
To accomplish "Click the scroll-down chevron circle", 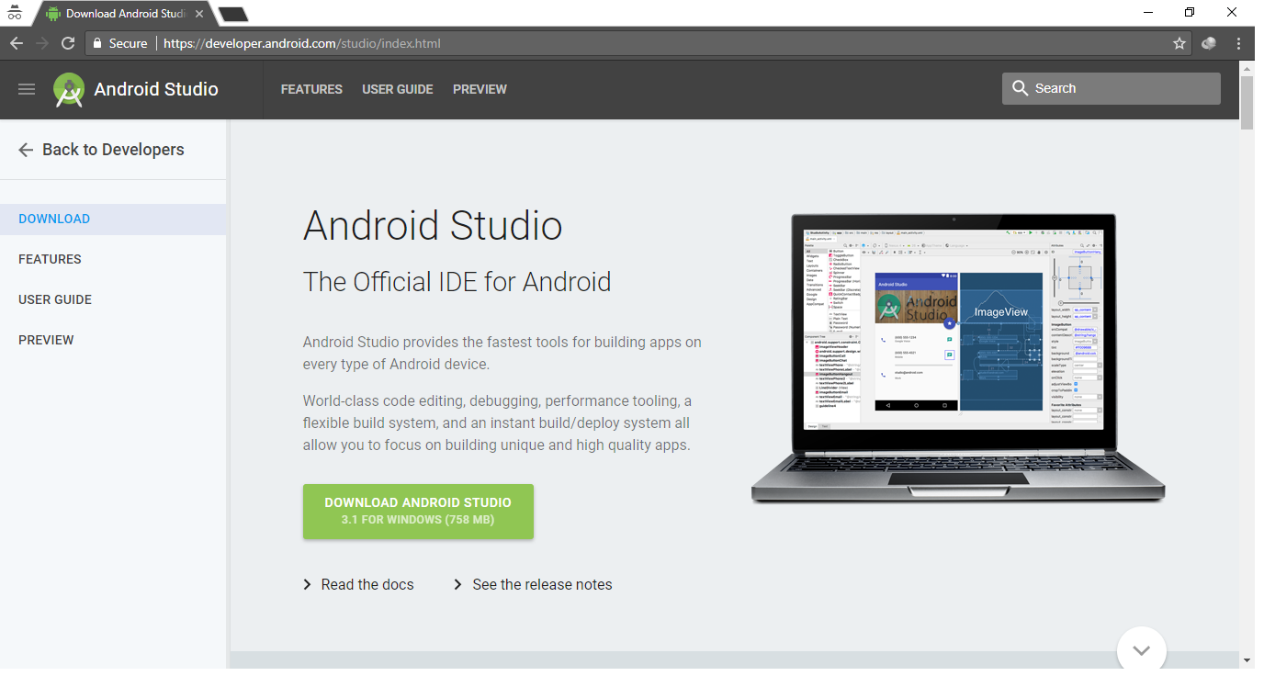I will click(1141, 649).
